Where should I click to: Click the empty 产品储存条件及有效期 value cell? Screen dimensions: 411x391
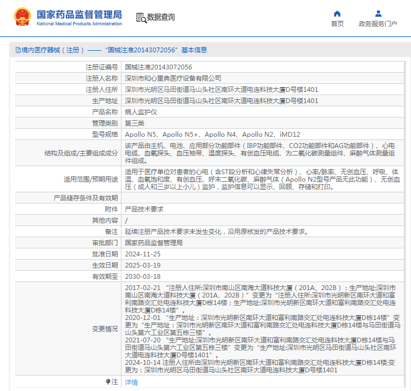pos(262,198)
